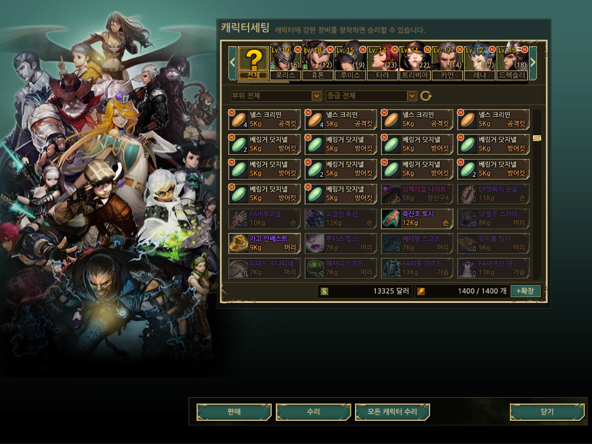Select first 넬스 크리민 attack kit item
Screen dimensions: 592x444
pos(264,119)
